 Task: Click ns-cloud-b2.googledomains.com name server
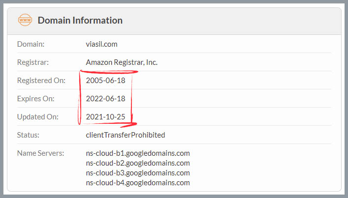138,163
